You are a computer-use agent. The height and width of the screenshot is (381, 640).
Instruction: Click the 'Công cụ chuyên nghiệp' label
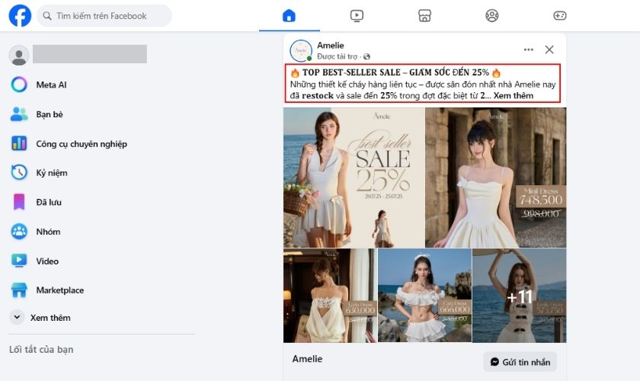tap(82, 144)
